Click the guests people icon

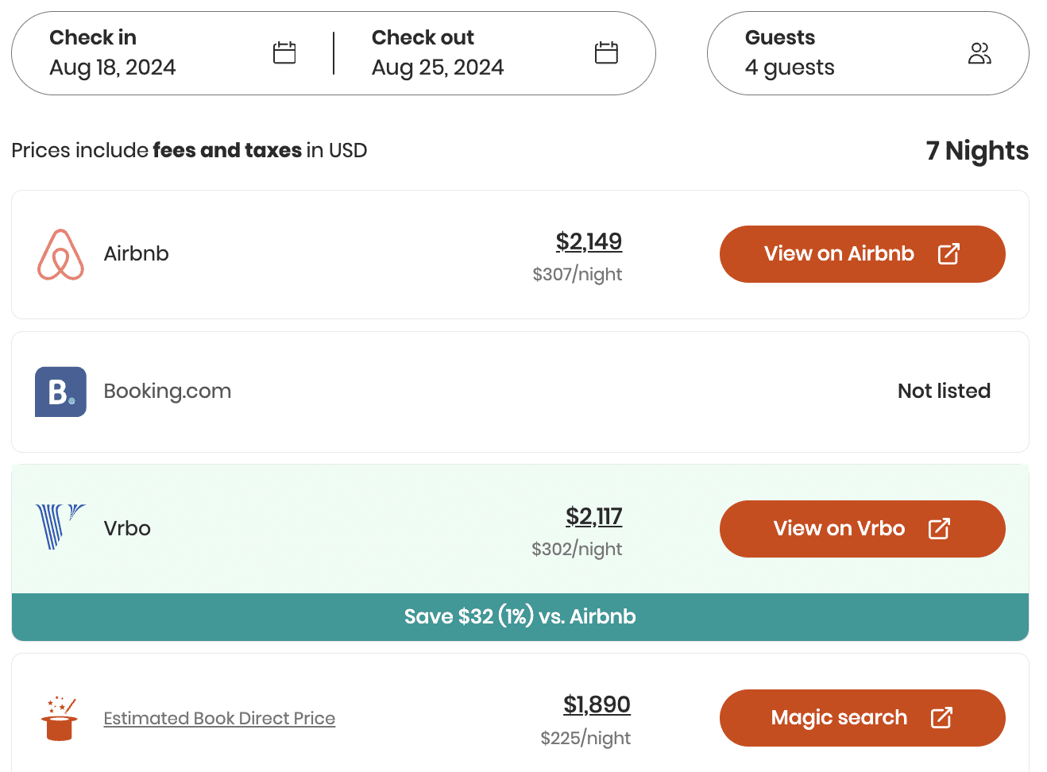(x=979, y=52)
